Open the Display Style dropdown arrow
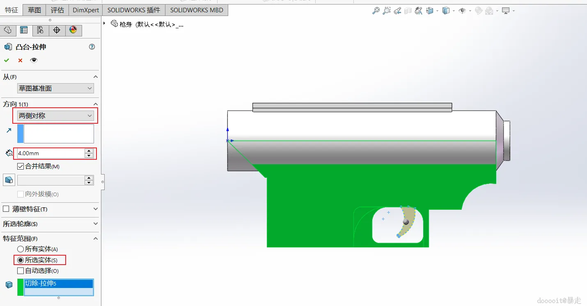The width and height of the screenshot is (587, 306). click(454, 11)
